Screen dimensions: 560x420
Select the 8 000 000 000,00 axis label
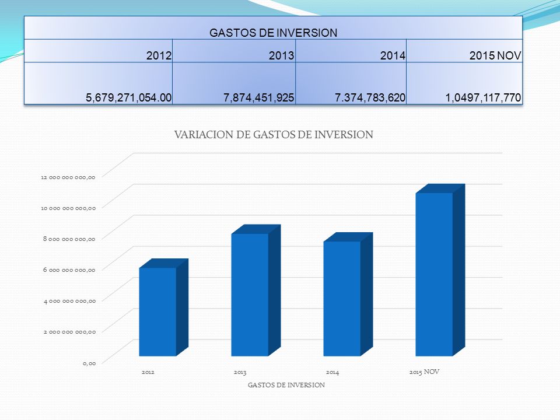tap(69, 239)
